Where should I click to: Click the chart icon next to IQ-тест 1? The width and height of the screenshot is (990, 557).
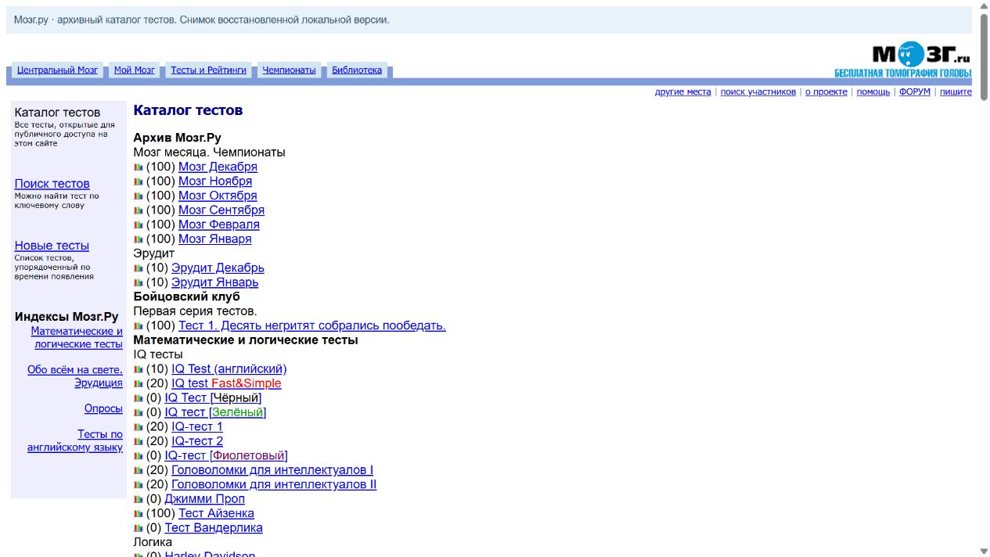[139, 427]
